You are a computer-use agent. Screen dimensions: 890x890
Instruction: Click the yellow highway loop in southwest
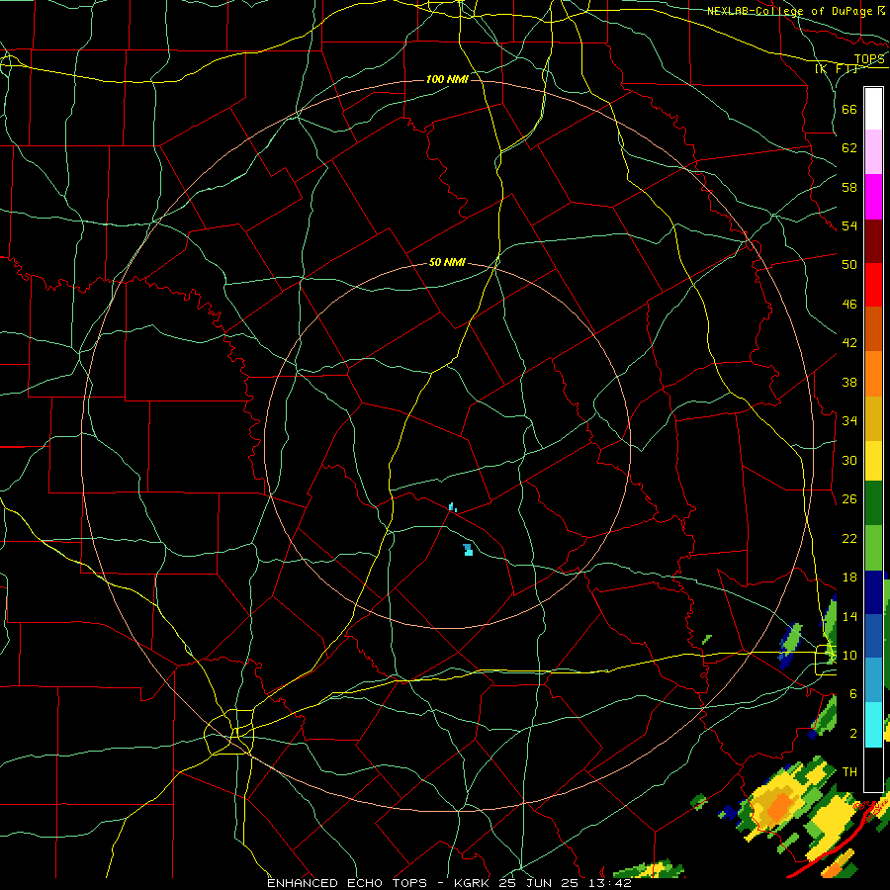tap(229, 732)
